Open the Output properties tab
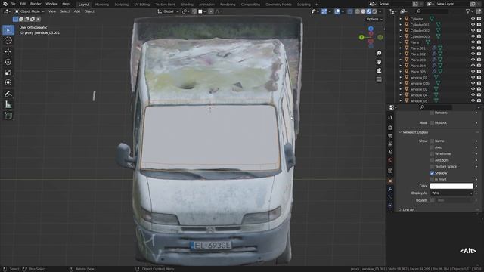The image size is (484, 272). [x=390, y=136]
